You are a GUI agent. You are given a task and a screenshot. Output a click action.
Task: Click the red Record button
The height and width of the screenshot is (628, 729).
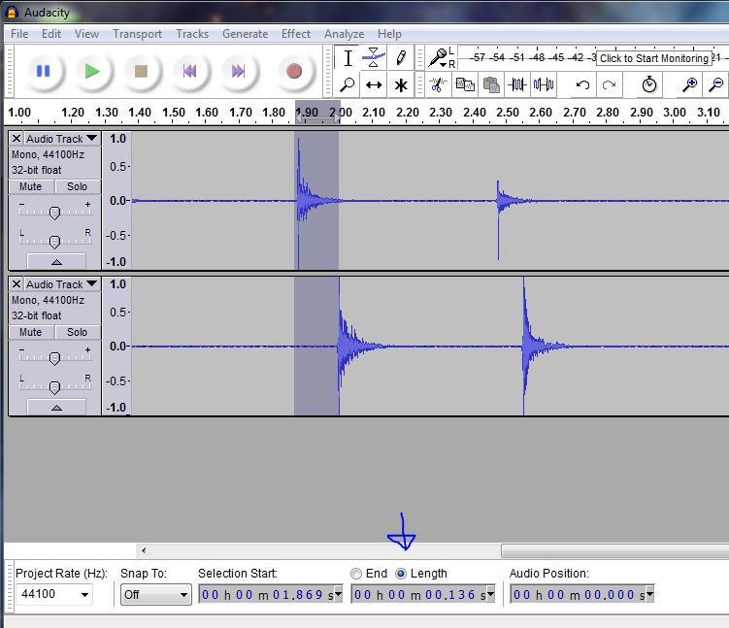click(x=294, y=71)
